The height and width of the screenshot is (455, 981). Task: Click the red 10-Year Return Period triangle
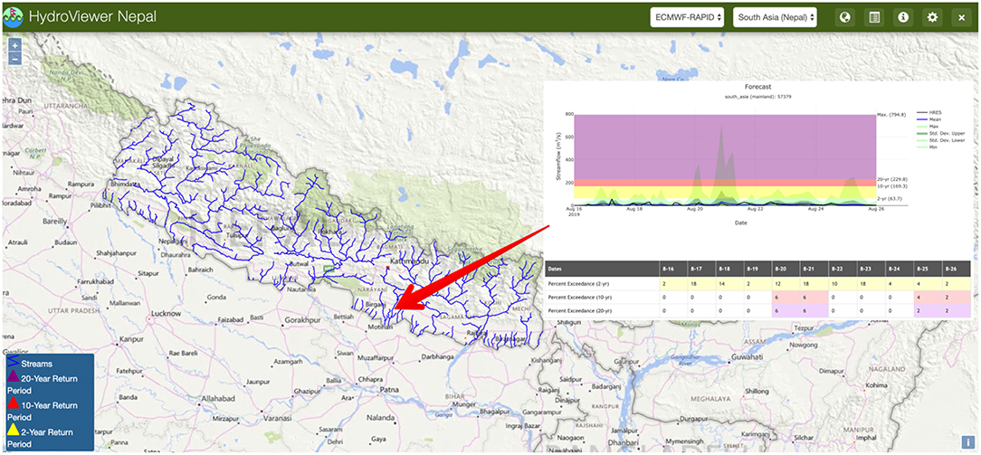point(14,403)
